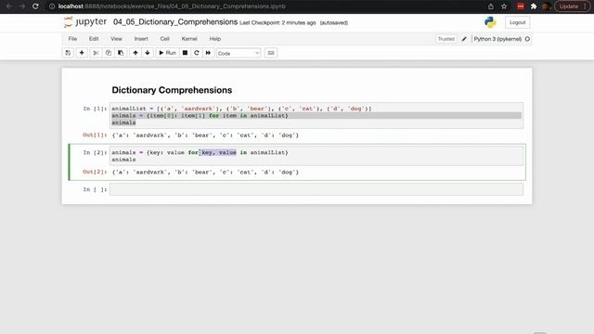
Task: Move selected cell down arrow
Action: point(148,53)
